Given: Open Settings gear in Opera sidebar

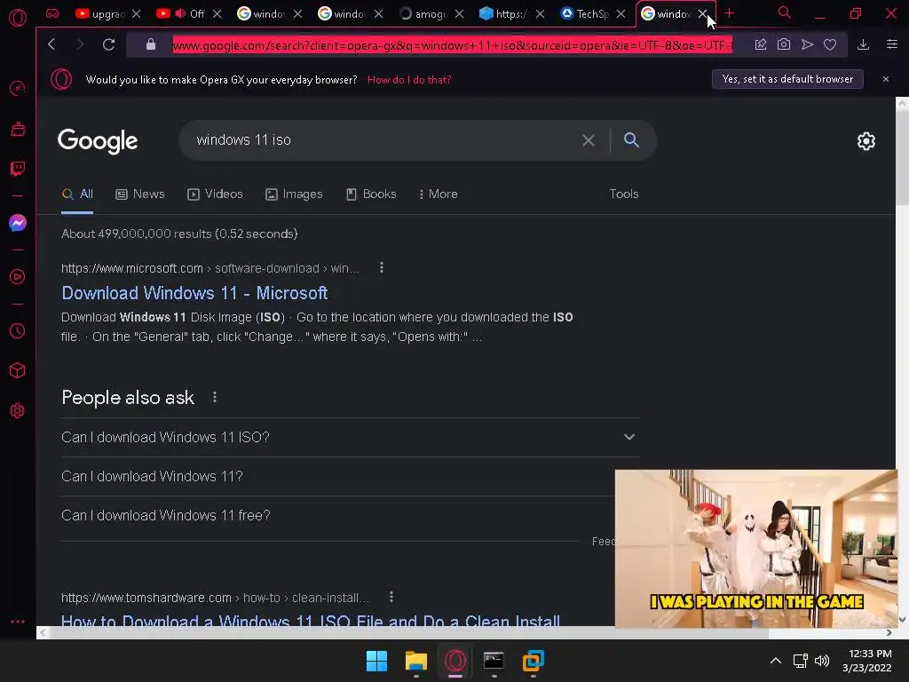Looking at the screenshot, I should click(18, 410).
